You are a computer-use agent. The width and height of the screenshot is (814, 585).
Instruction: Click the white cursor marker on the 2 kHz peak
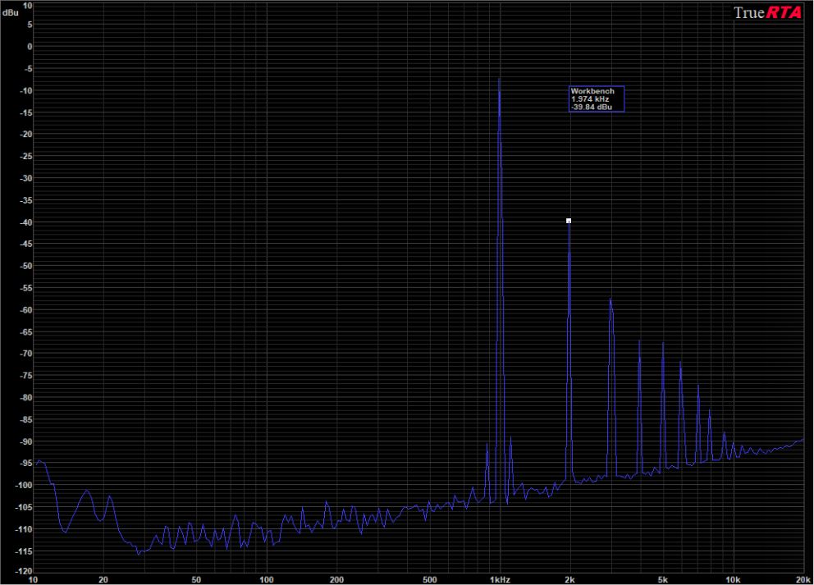(x=569, y=221)
